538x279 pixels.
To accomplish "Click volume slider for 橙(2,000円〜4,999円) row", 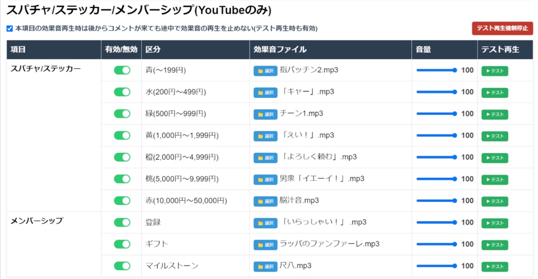I will pyautogui.click(x=436, y=157).
